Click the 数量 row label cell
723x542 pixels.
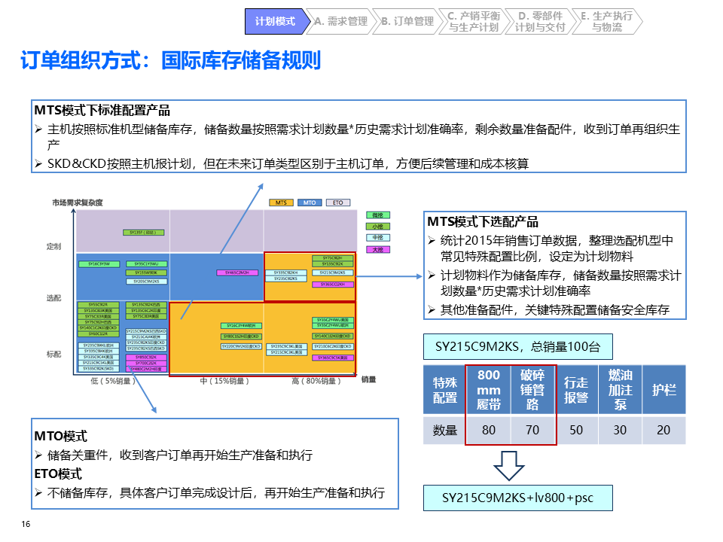[444, 430]
